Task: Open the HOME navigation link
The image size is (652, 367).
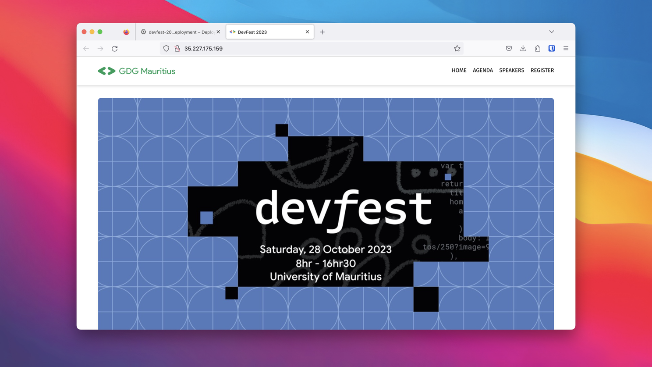Action: pos(459,70)
